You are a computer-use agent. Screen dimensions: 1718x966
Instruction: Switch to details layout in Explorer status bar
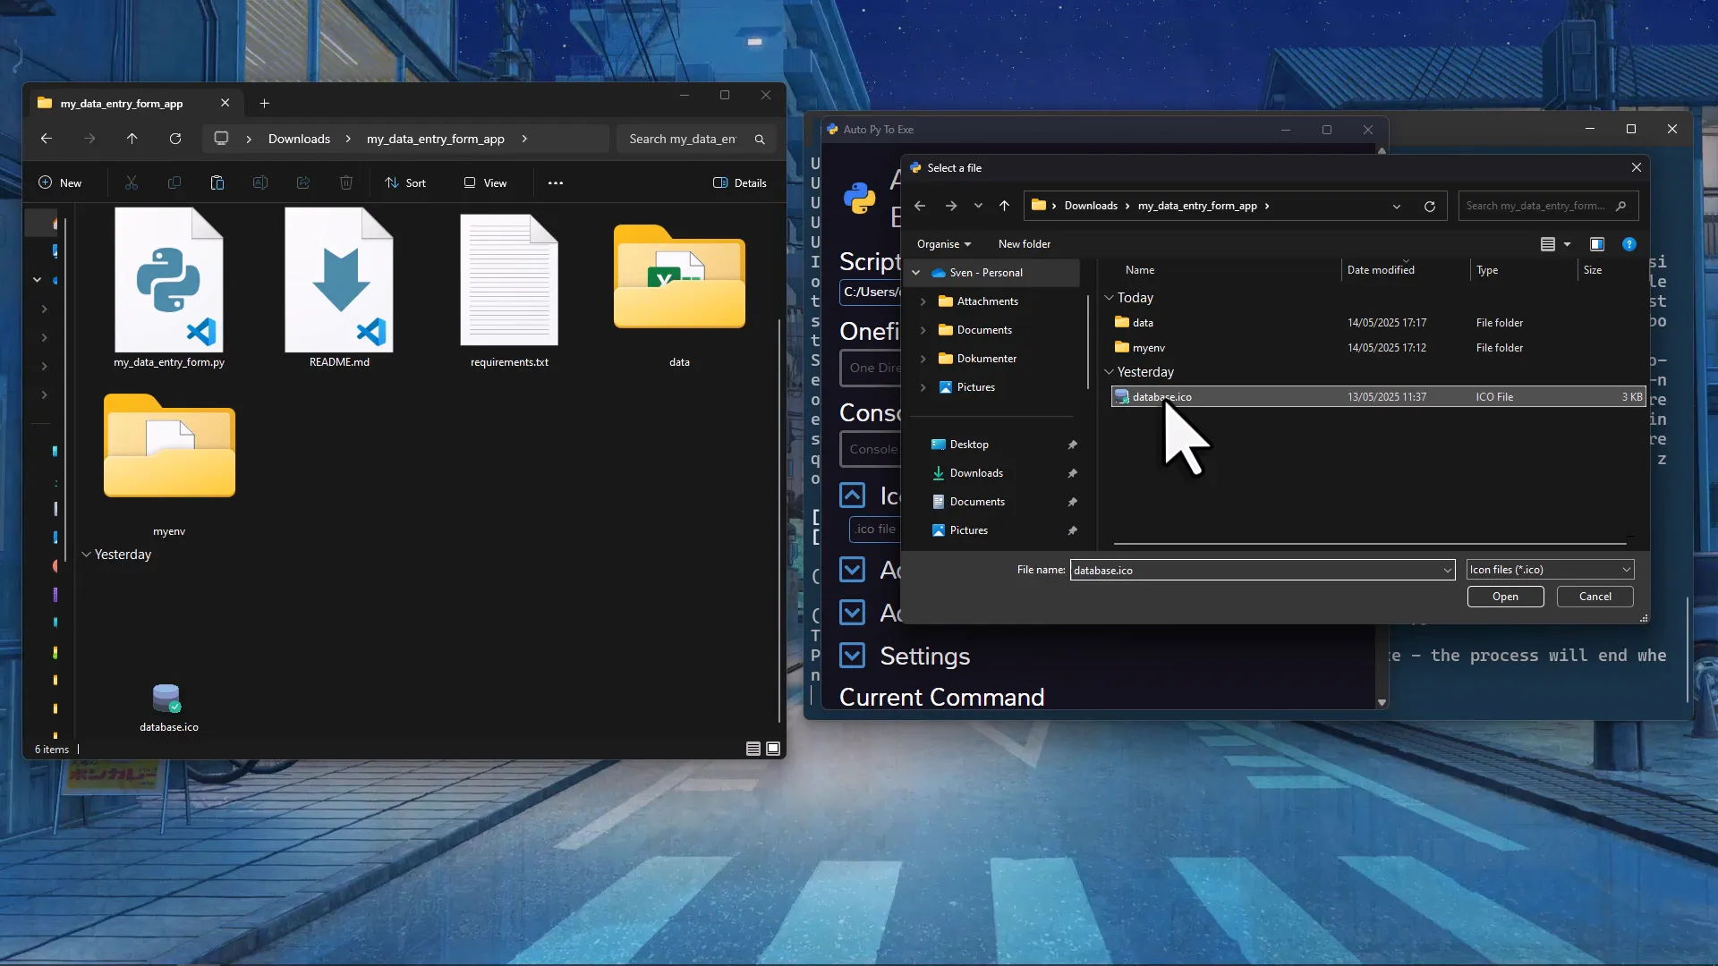[x=753, y=749]
